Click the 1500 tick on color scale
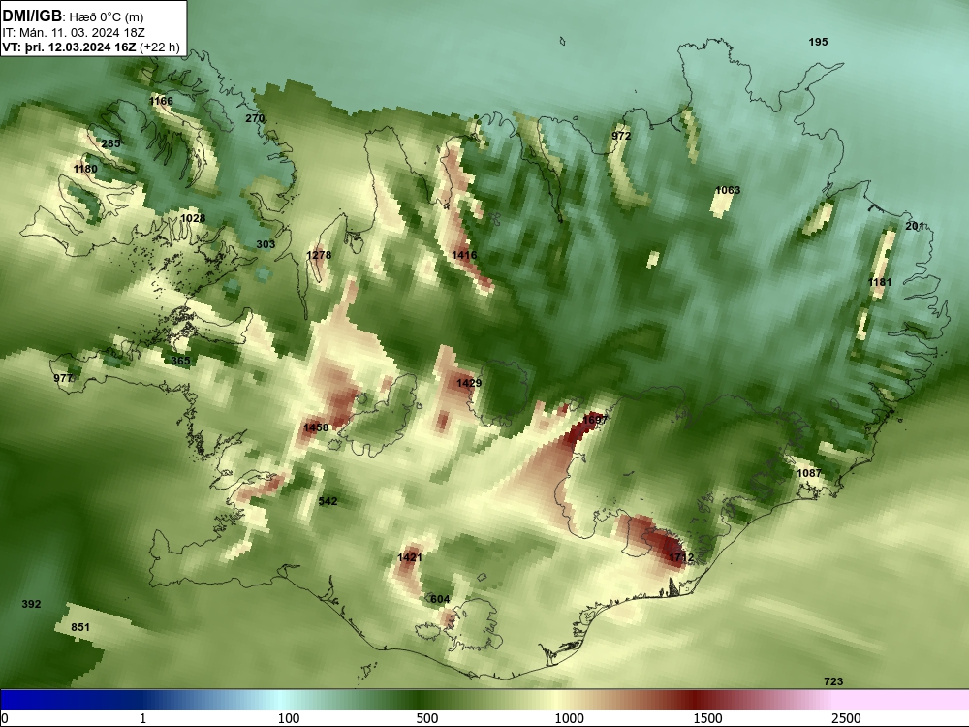 point(707,718)
